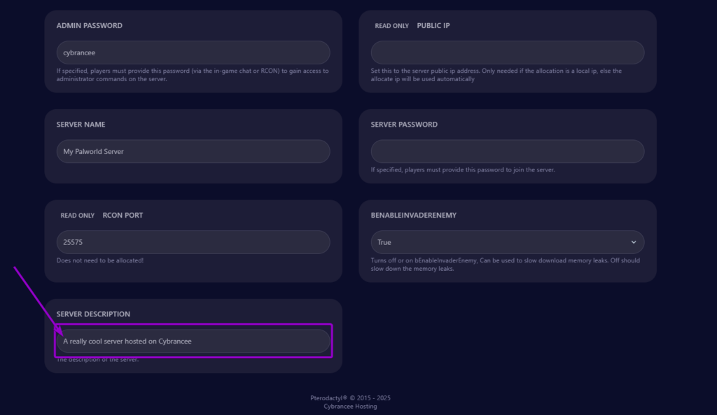Image resolution: width=717 pixels, height=415 pixels.
Task: Click the RCON Port field showing 25575
Action: (193, 242)
